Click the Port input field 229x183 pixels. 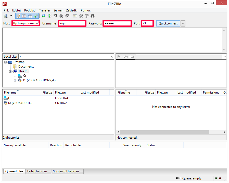coord(147,23)
